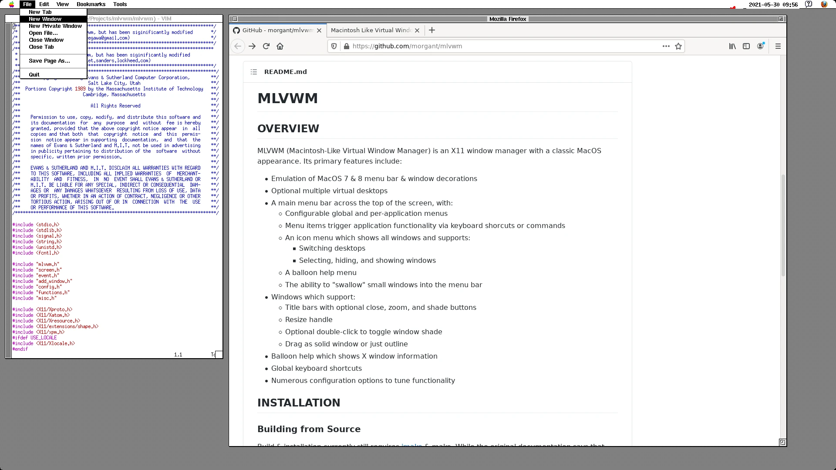Click the refresh/reload icon in Firefox

pyautogui.click(x=266, y=46)
